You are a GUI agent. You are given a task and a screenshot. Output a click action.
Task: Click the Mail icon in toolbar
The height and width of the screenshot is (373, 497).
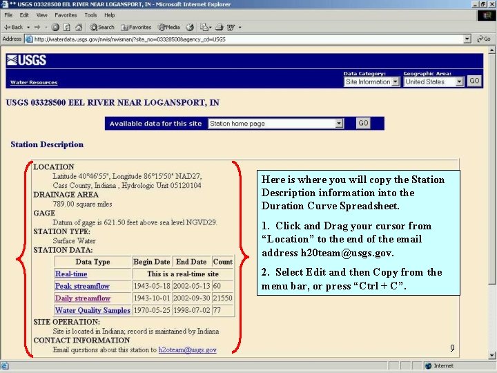coord(204,27)
